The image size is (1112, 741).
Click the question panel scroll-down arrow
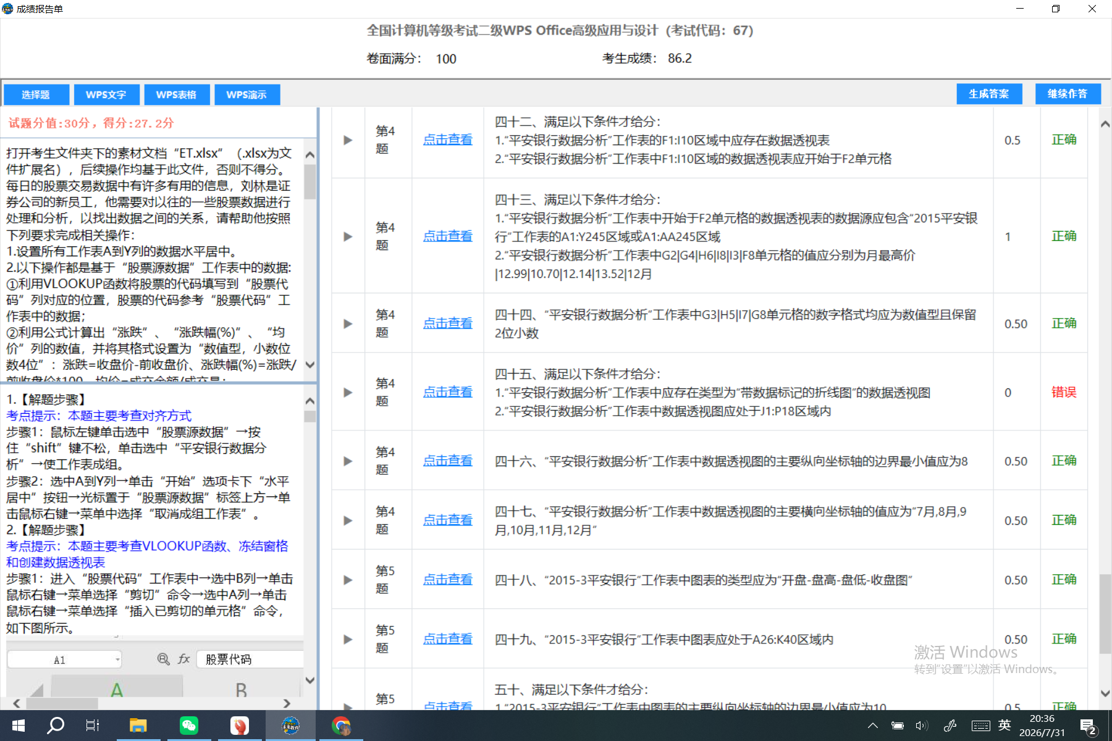pos(310,365)
